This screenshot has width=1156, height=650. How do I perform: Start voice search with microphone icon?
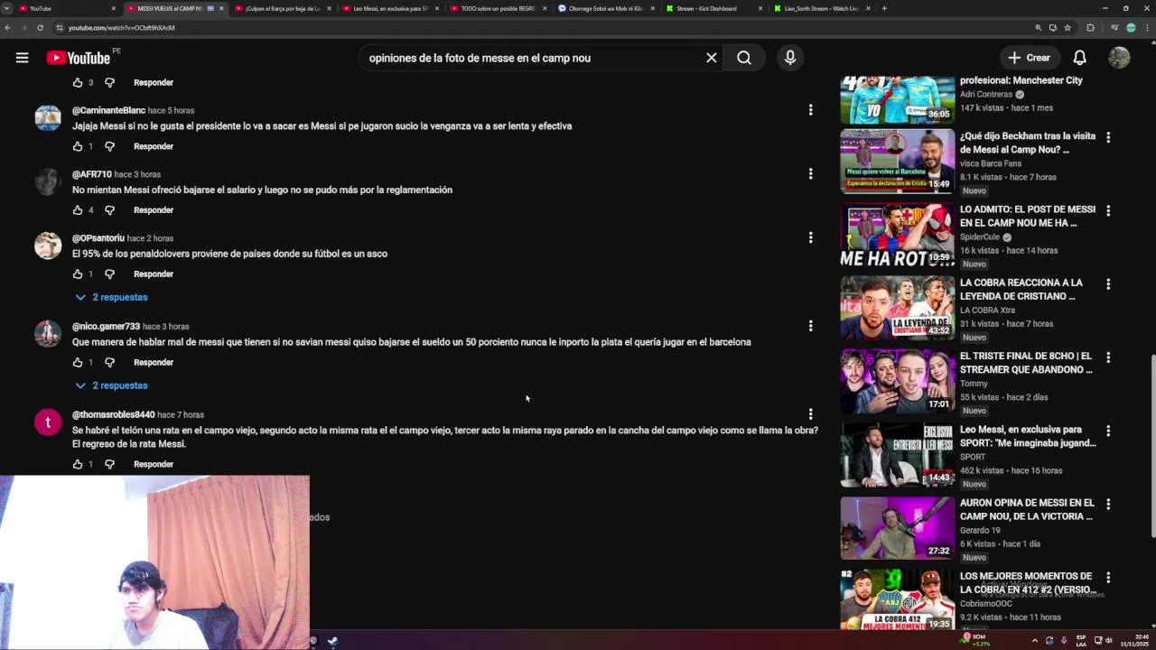[790, 58]
